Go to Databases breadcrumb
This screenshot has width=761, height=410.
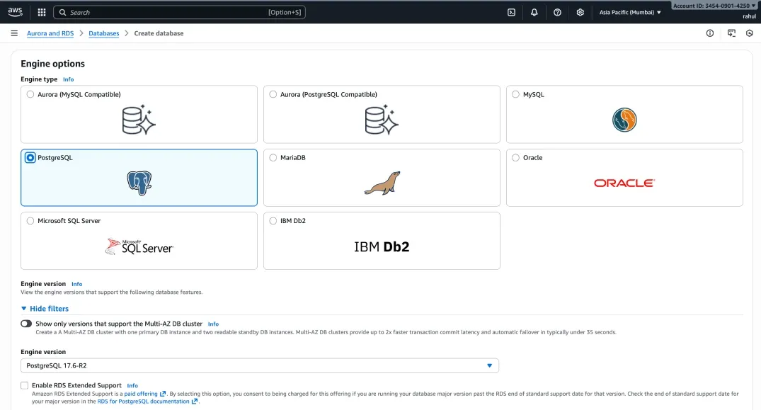tap(104, 33)
